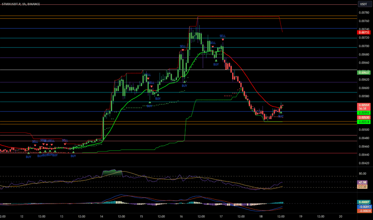Select the green 0.00637 price label
The height and width of the screenshot is (220, 373).
pyautogui.click(x=364, y=72)
